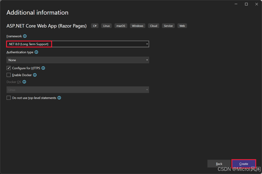This screenshot has width=262, height=174.
Task: Open the Framework dropdown (.NET 8.0)
Action: coord(78,44)
